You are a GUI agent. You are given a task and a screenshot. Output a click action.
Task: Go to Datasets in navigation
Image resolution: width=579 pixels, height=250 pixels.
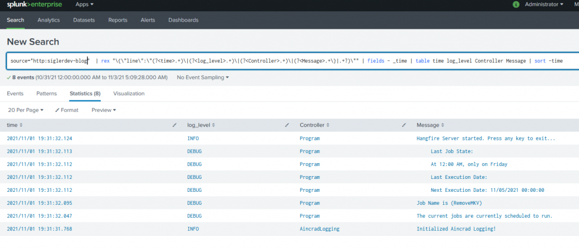tap(84, 20)
